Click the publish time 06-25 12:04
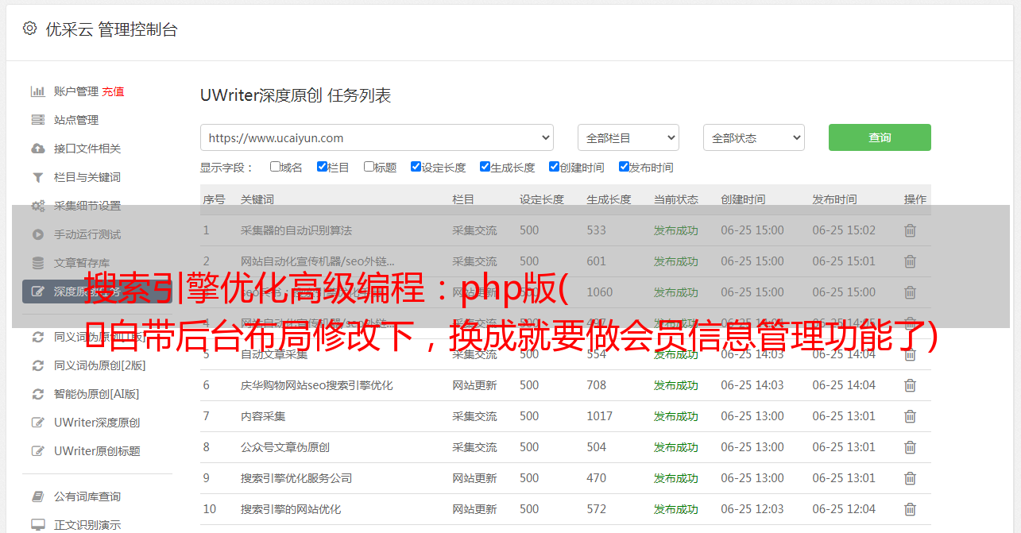Viewport: 1021px width, 533px height. coord(844,509)
